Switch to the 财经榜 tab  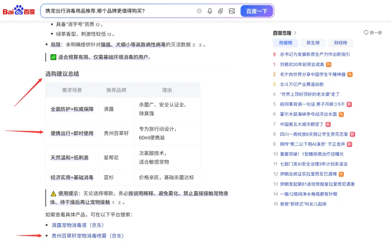pyautogui.click(x=340, y=43)
